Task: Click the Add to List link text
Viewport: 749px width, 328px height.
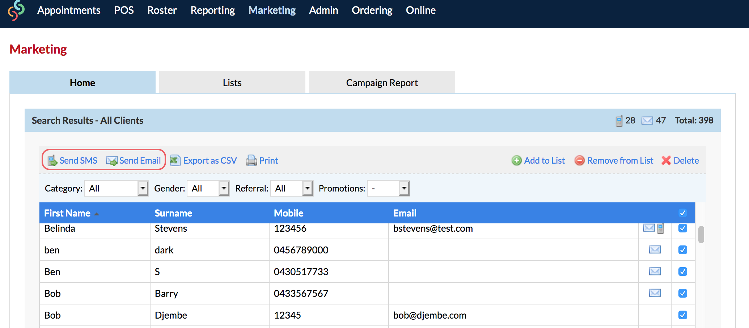Action: coord(545,160)
